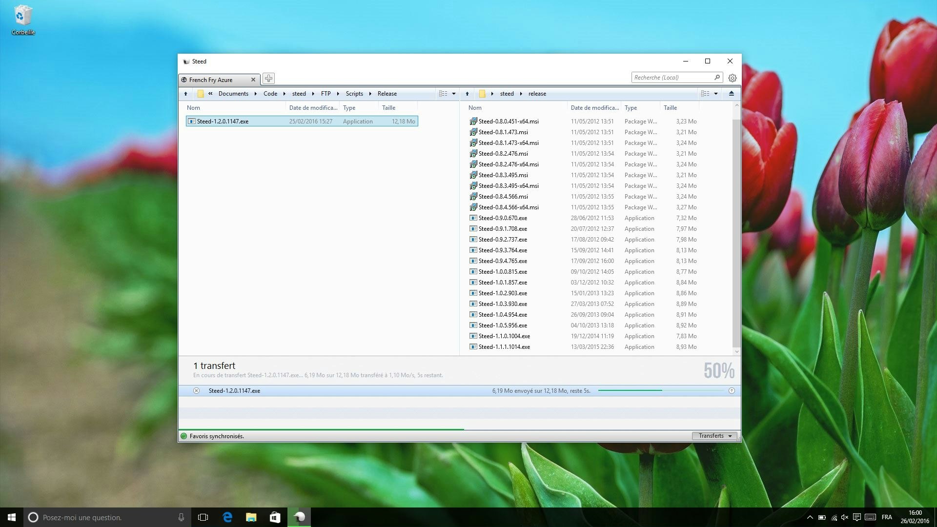Go up one folder in remote pane
The image size is (937, 527).
[467, 94]
